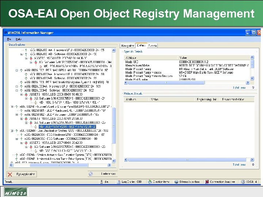Click the Attribute column header in Specific Details
This screenshot has height=197, width=263.
150,58
